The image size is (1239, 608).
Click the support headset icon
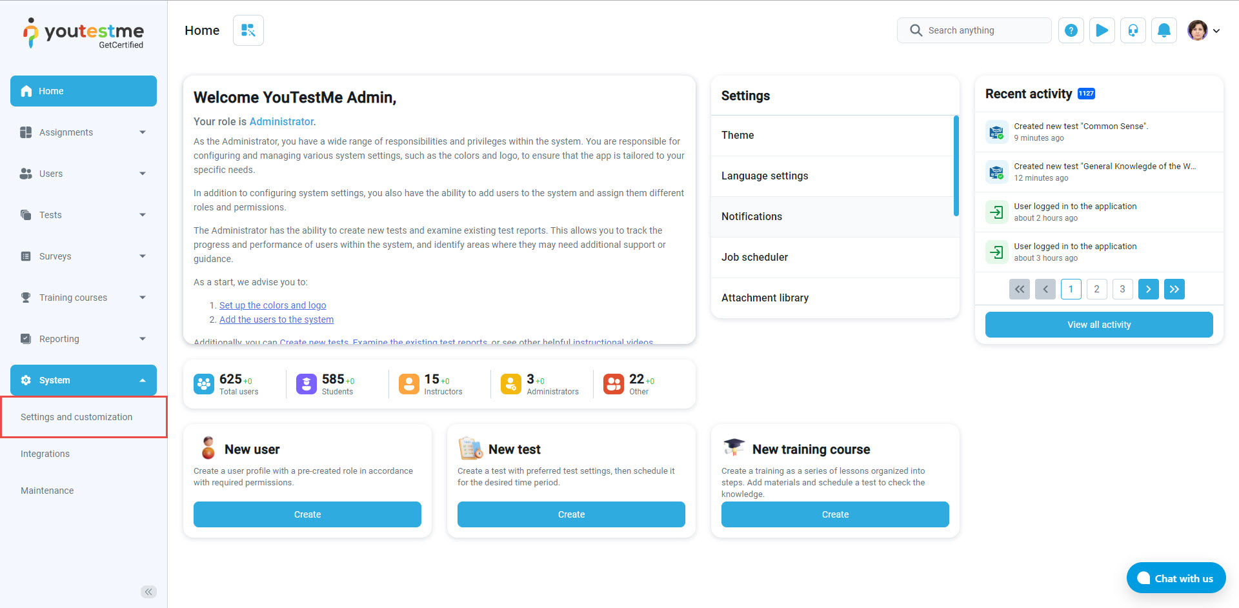coord(1133,30)
